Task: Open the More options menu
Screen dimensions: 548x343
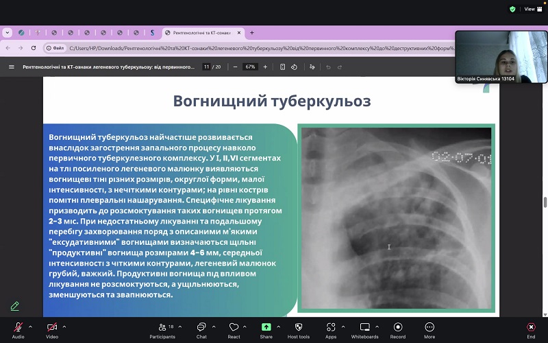Action: point(429,327)
